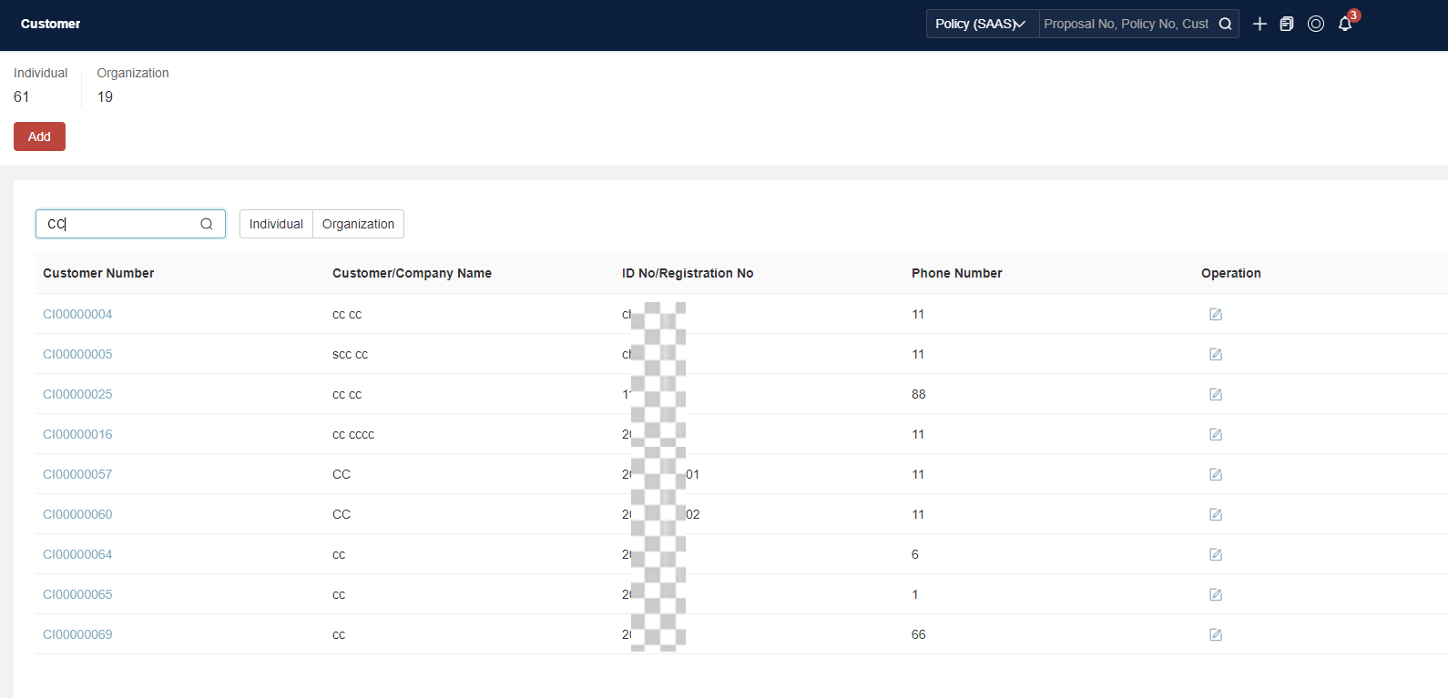The image size is (1448, 698).
Task: Click the search magnifier in header search
Action: tap(1226, 24)
